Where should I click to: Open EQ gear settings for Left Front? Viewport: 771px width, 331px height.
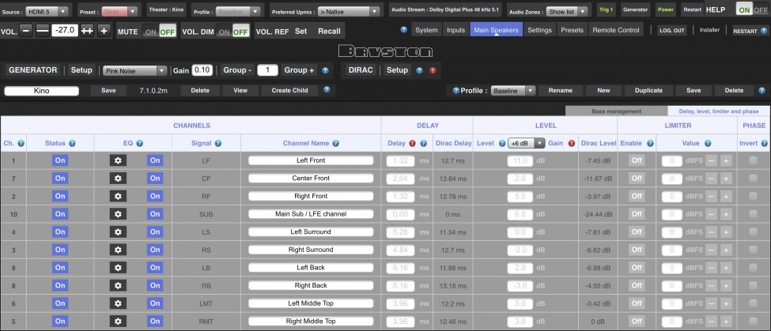(118, 160)
